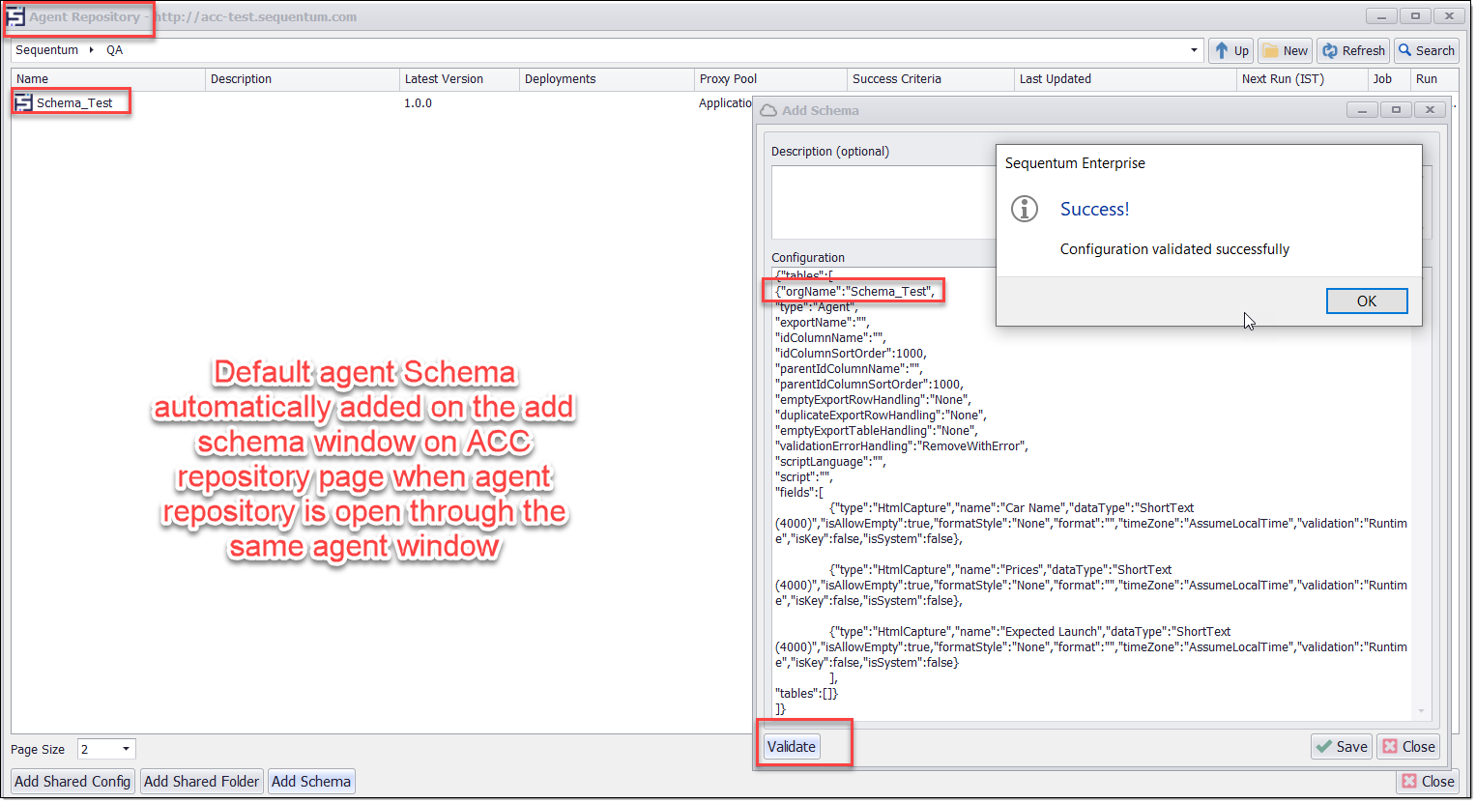This screenshot has height=803, width=1476.
Task: Refresh the agent repository list
Action: pyautogui.click(x=1353, y=51)
